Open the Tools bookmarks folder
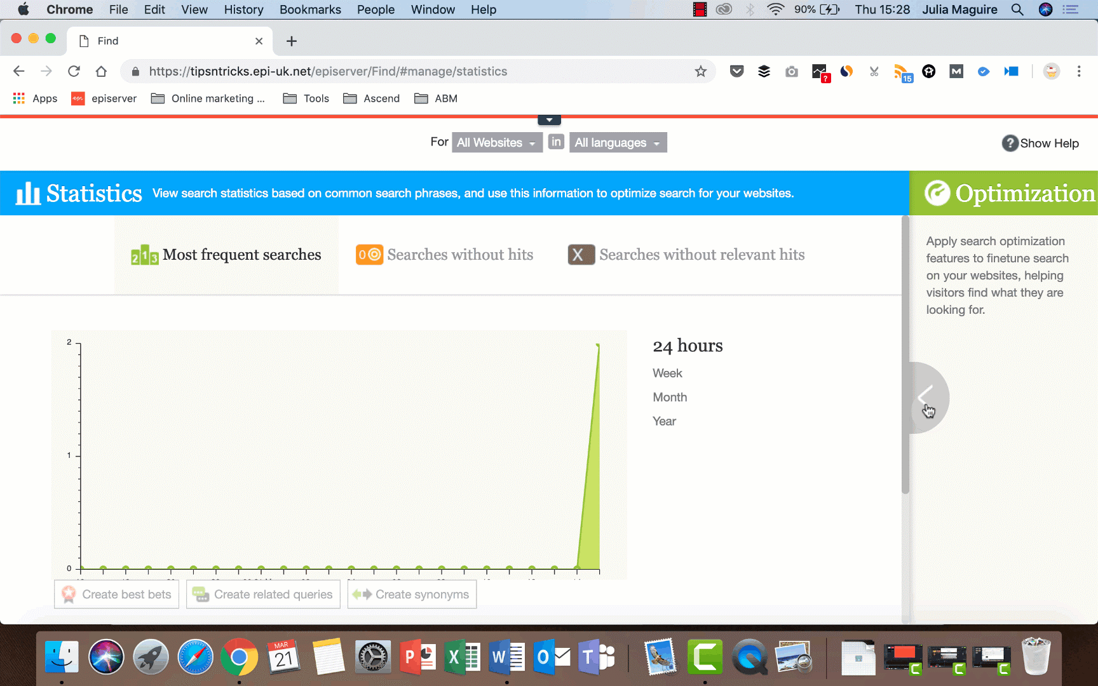This screenshot has height=686, width=1098. pos(306,98)
